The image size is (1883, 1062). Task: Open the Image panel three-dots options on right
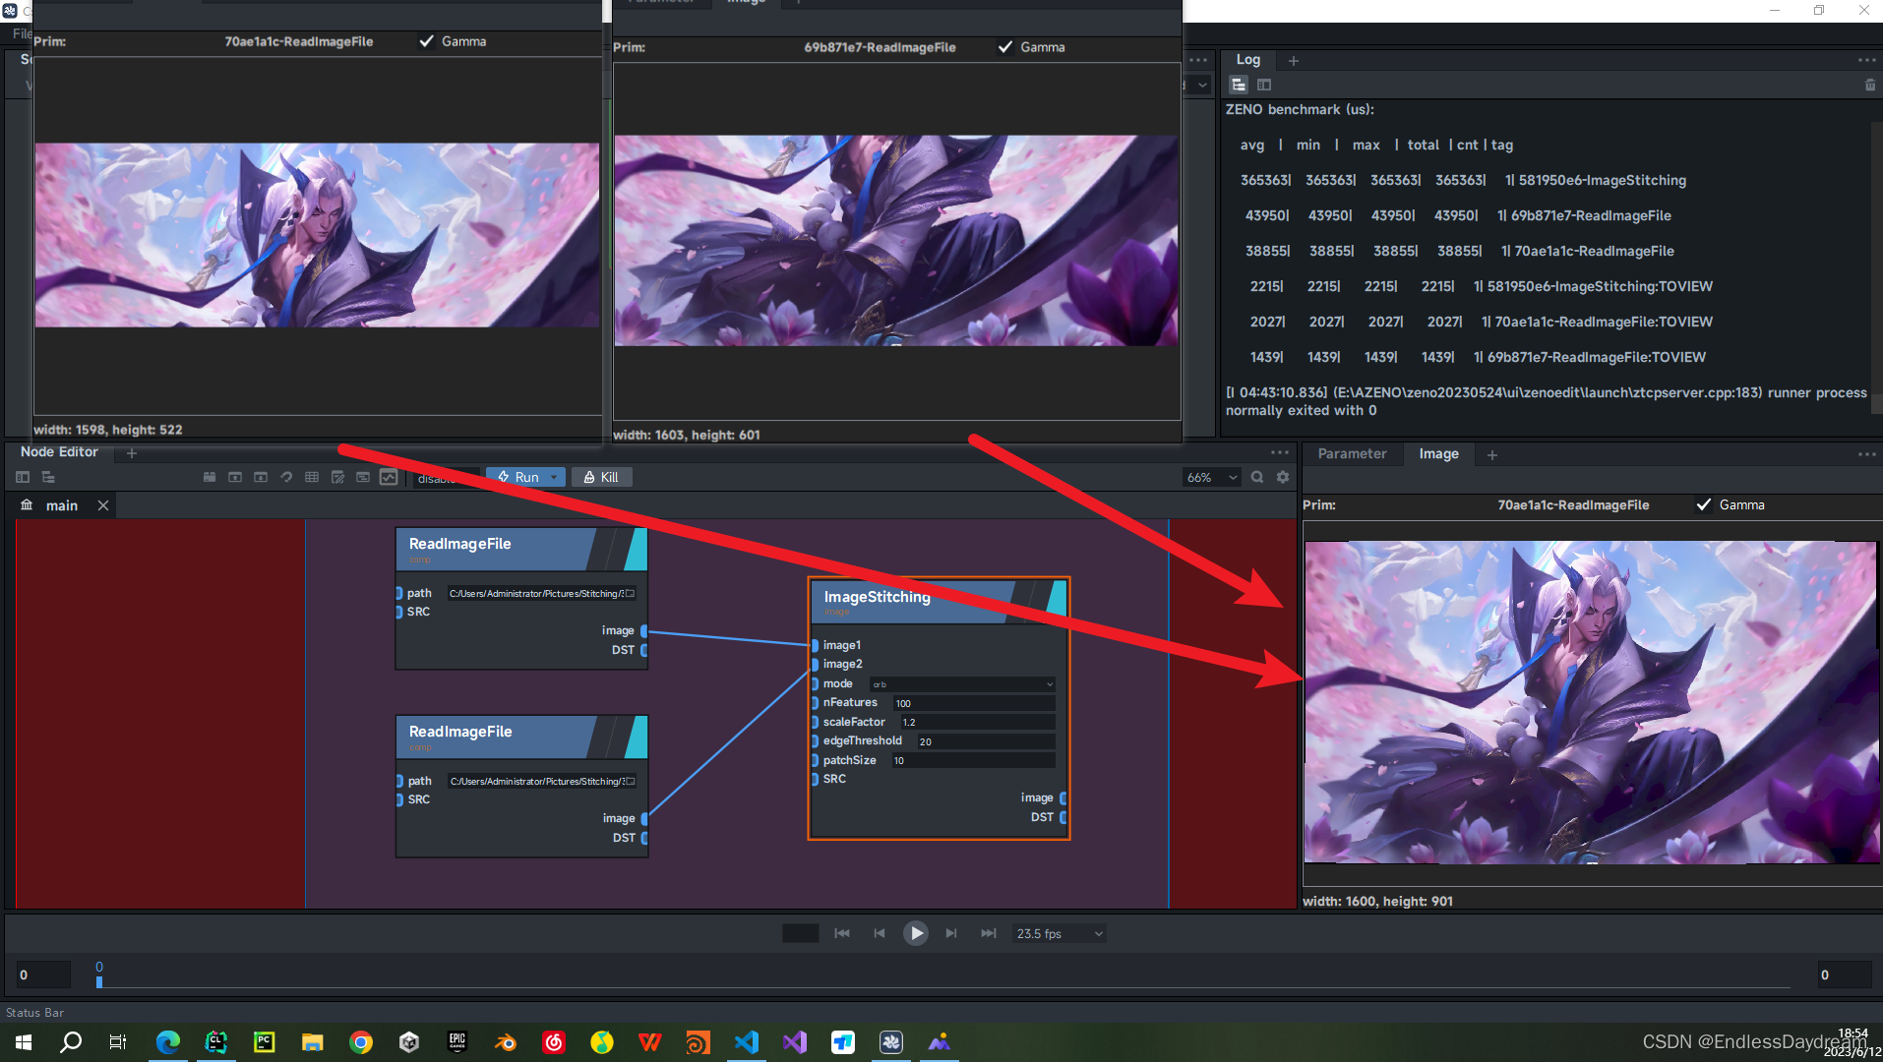(1866, 454)
